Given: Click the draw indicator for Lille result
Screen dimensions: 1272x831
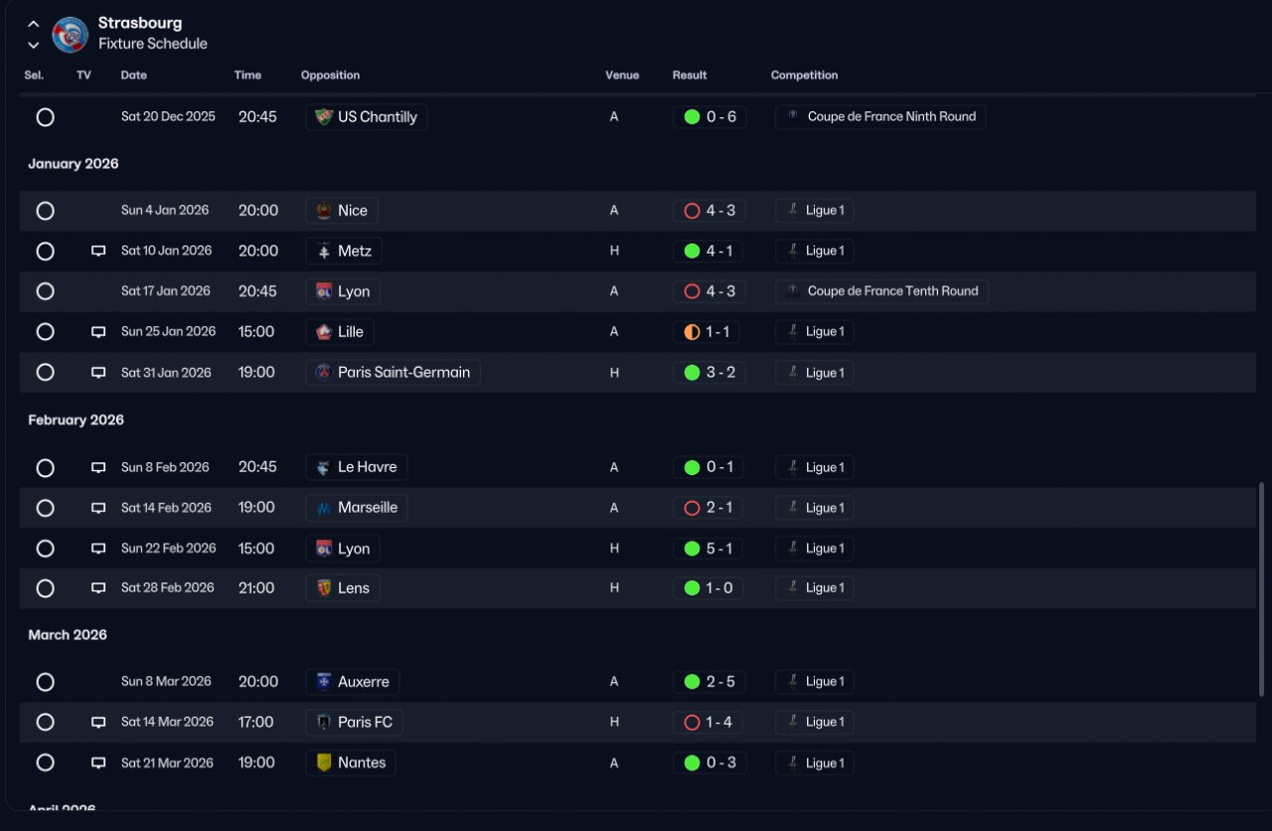Looking at the screenshot, I should pyautogui.click(x=692, y=332).
